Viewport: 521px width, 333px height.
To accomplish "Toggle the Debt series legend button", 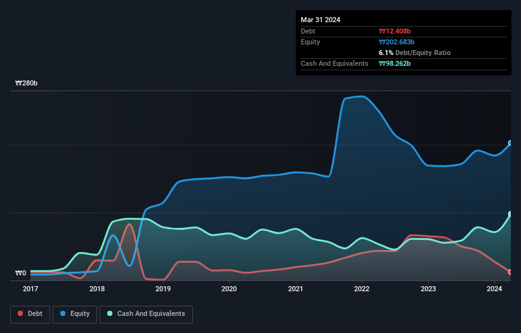I will [x=30, y=314].
